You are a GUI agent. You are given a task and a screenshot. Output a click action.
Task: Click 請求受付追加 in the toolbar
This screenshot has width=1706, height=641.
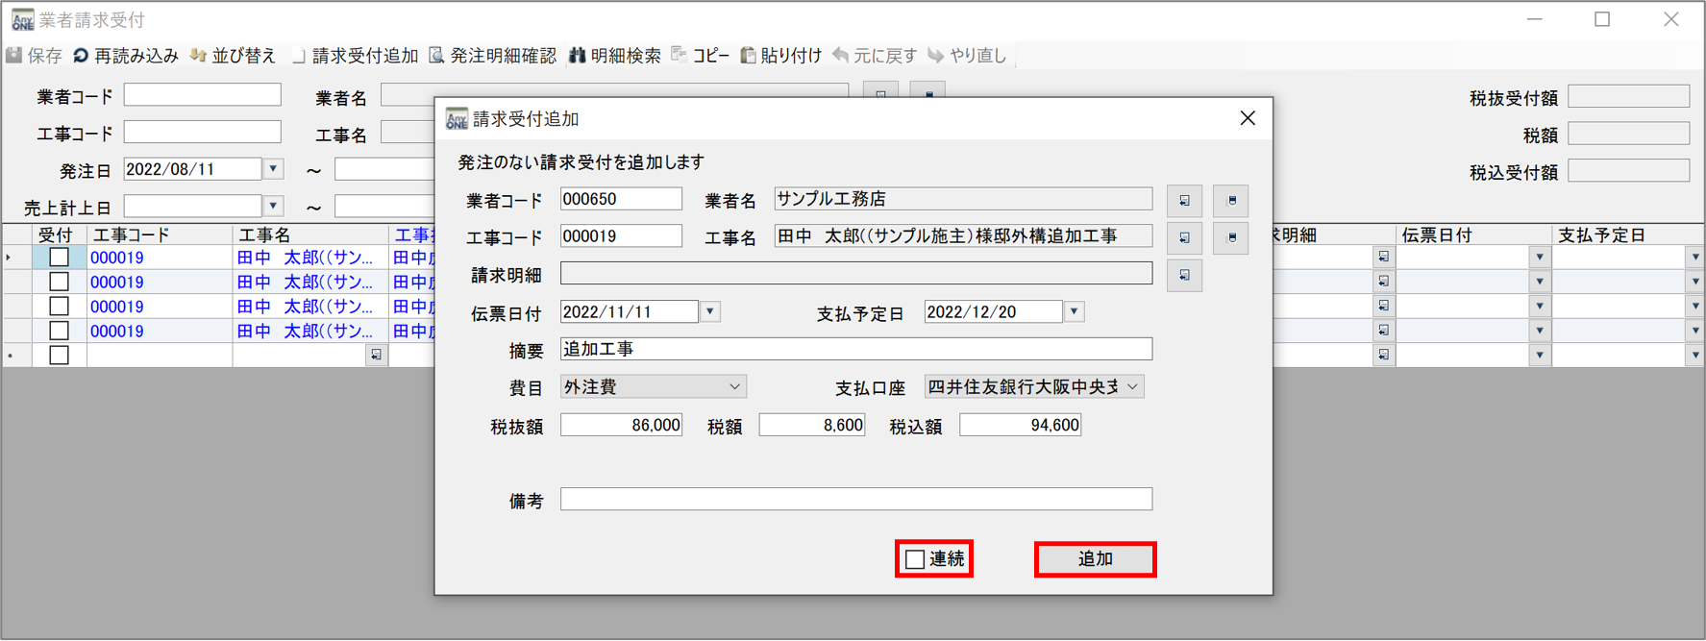[x=356, y=56]
